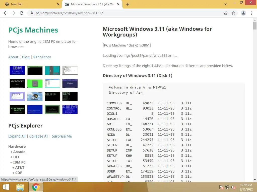257x192 pixels.
Task: Click the vertical scrollbar thumb
Action: 255,26
